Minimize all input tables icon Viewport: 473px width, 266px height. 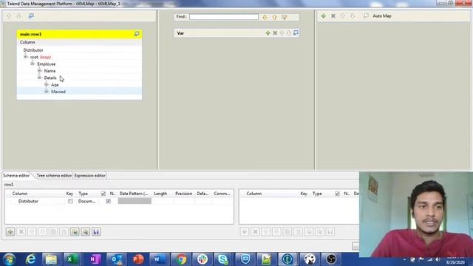[31, 16]
